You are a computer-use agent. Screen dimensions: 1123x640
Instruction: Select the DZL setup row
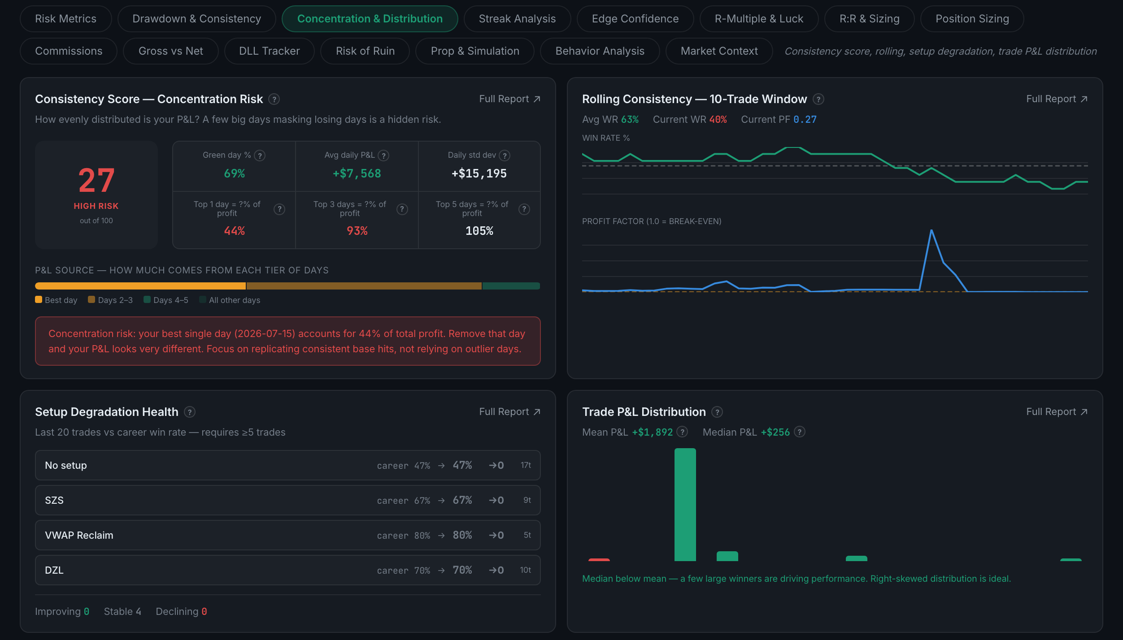(288, 570)
